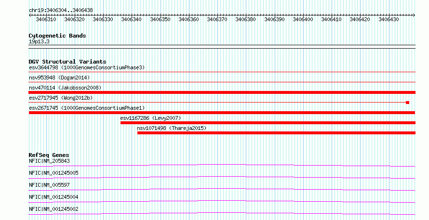Click the magenta line of NFIC|NM_205843

(x=222, y=165)
